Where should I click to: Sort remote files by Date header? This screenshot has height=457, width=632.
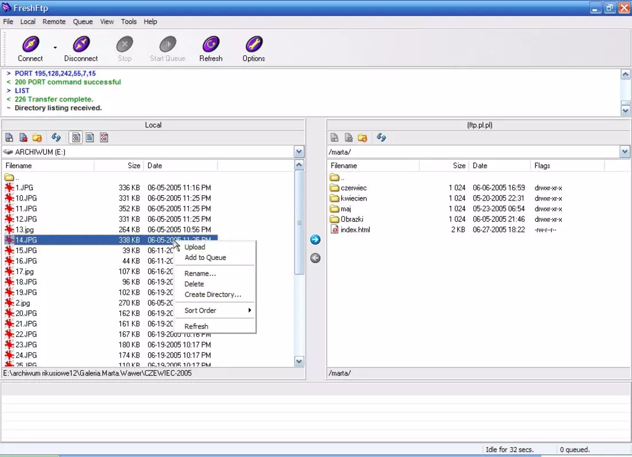[x=499, y=166]
